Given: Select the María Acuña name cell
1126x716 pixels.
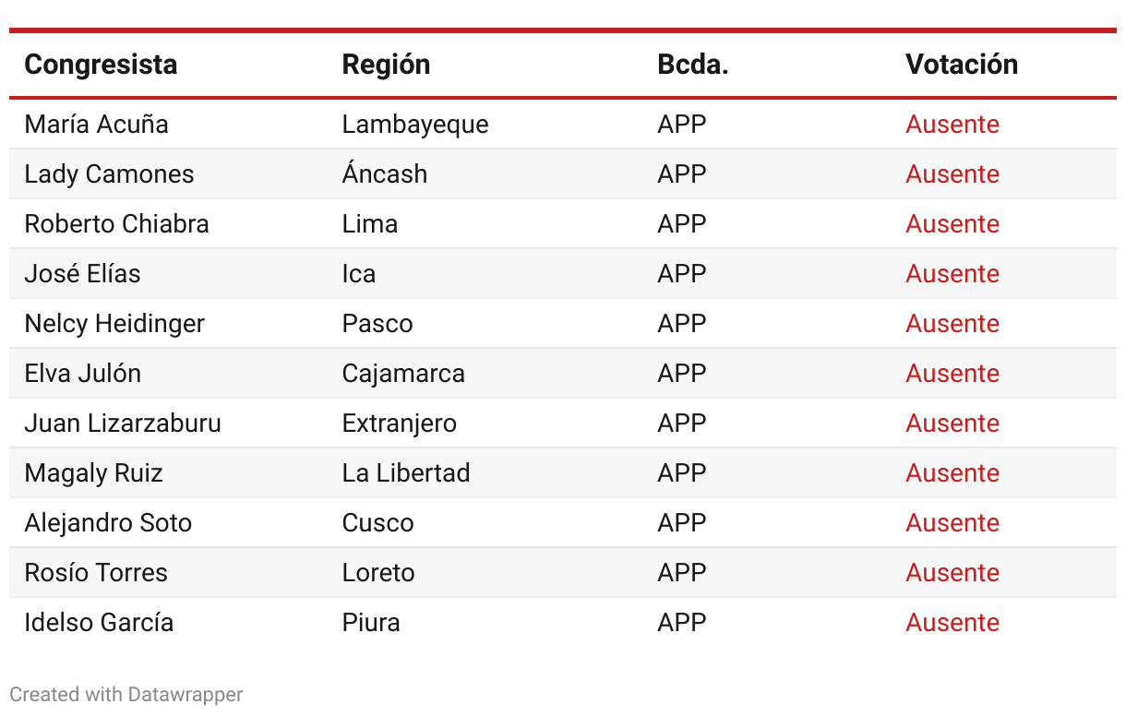Looking at the screenshot, I should [x=96, y=125].
